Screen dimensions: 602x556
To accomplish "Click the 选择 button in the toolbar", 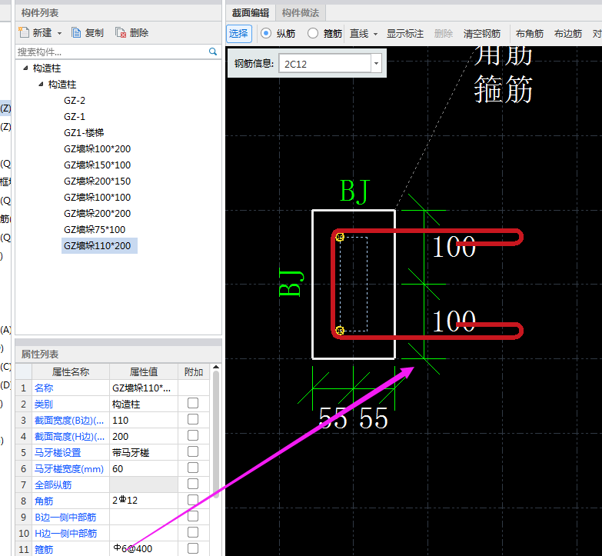I will coord(239,33).
